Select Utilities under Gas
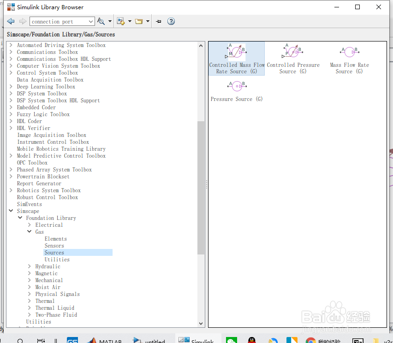393x343 pixels. pyautogui.click(x=57, y=260)
